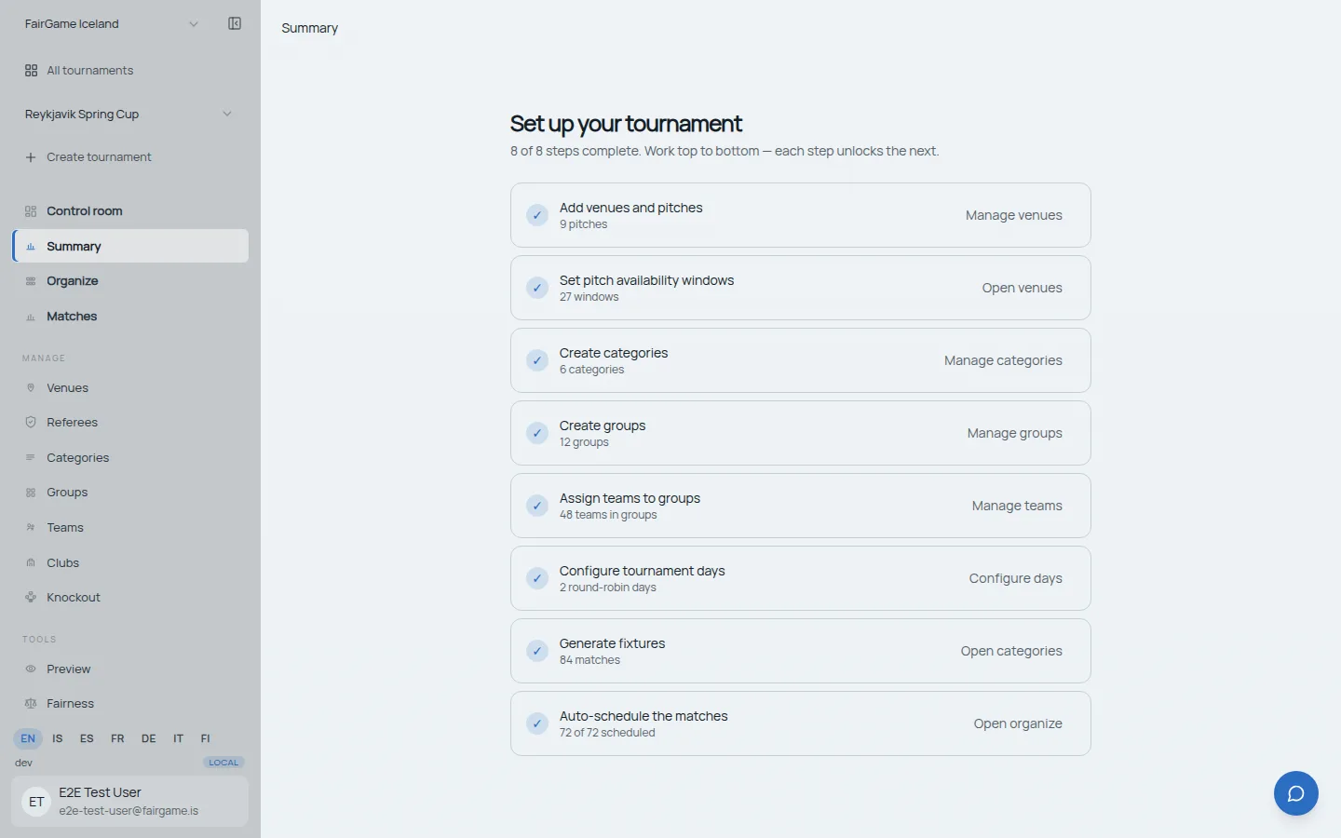This screenshot has width=1341, height=838.
Task: Expand the FairGame Iceland organization dropdown
Action: (112, 24)
